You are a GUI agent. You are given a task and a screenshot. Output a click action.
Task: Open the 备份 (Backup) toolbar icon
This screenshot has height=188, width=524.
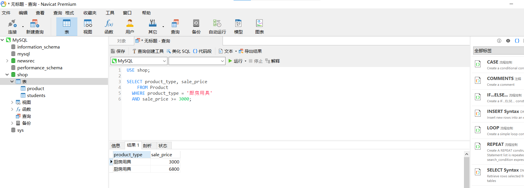(x=196, y=27)
